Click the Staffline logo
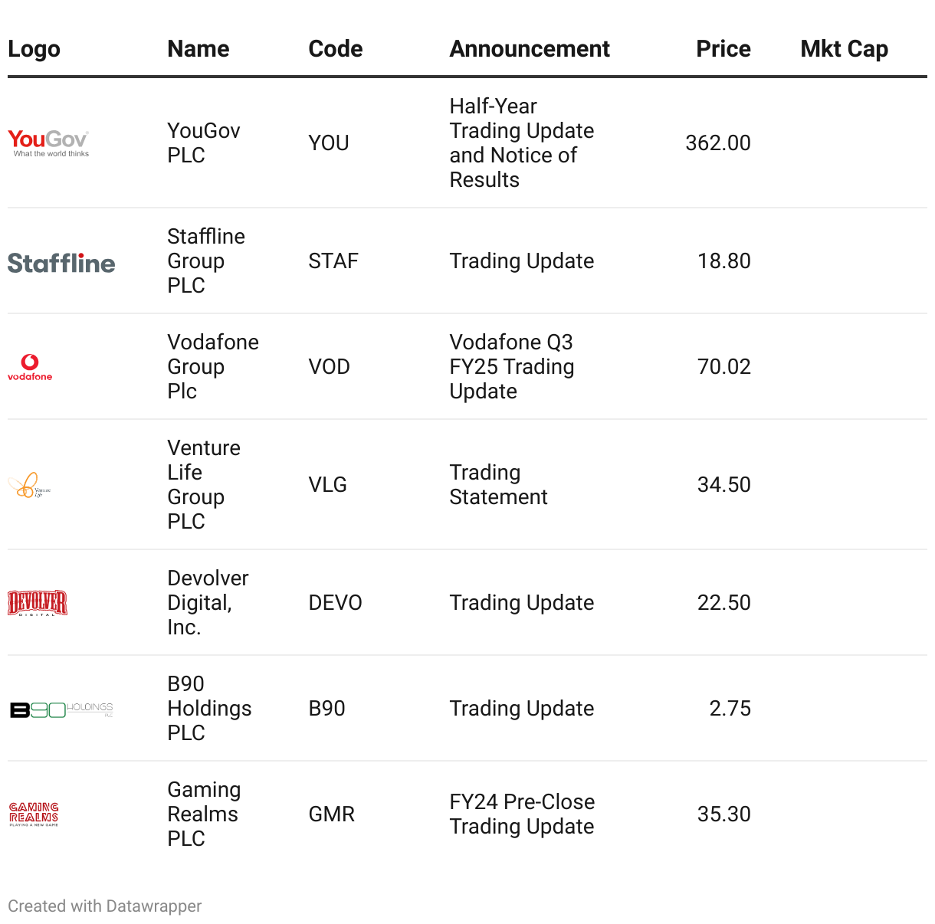 pyautogui.click(x=61, y=263)
